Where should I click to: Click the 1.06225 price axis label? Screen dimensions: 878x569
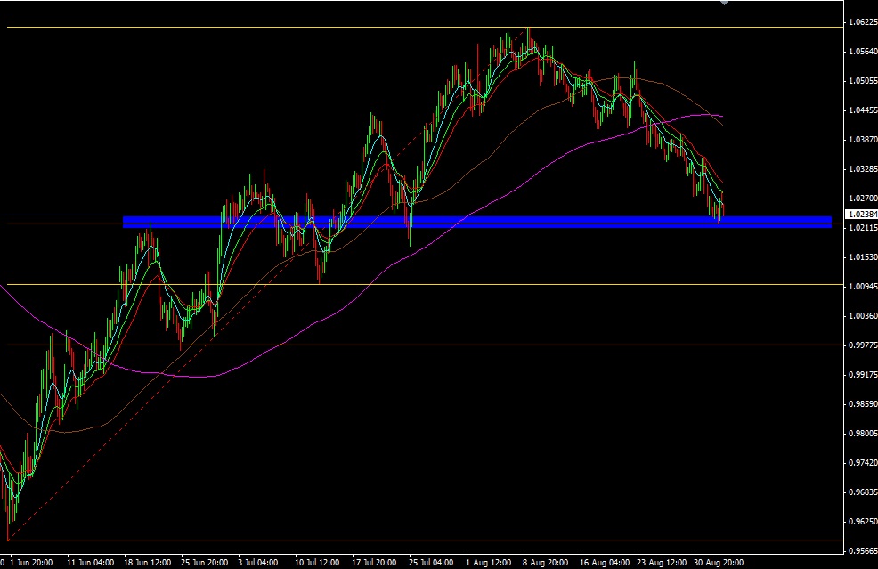tap(863, 22)
